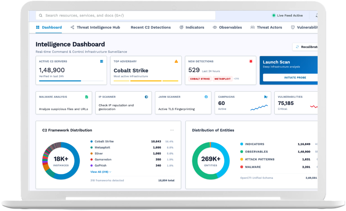Focus the search resources input field
This screenshot has height=211, width=346.
[125, 15]
